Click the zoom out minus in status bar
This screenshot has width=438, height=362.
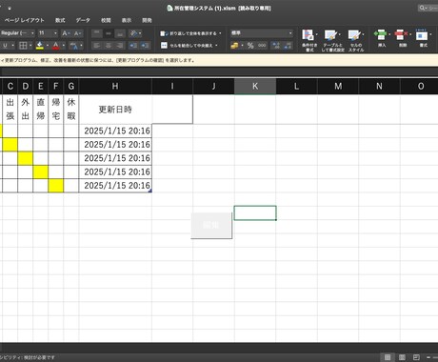(x=428, y=357)
